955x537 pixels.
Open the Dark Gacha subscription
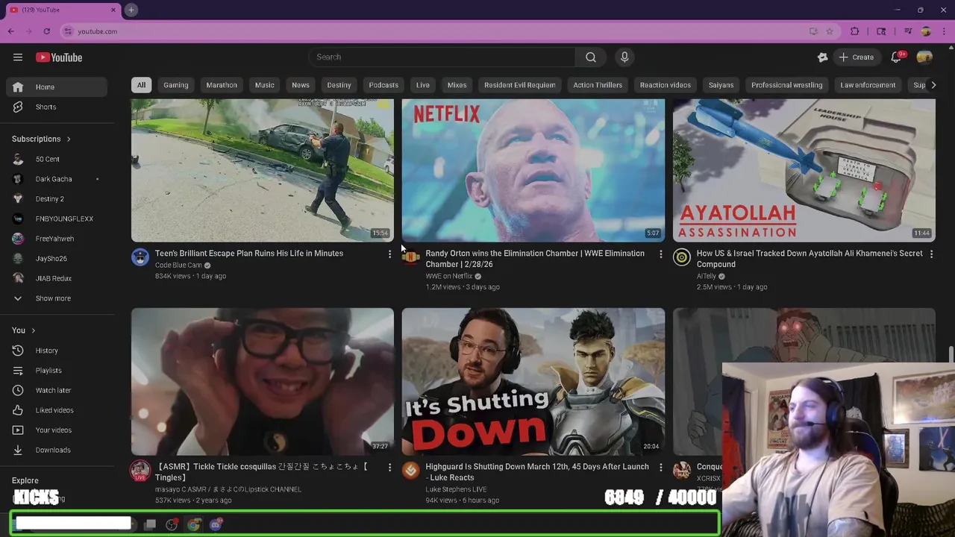click(56, 179)
